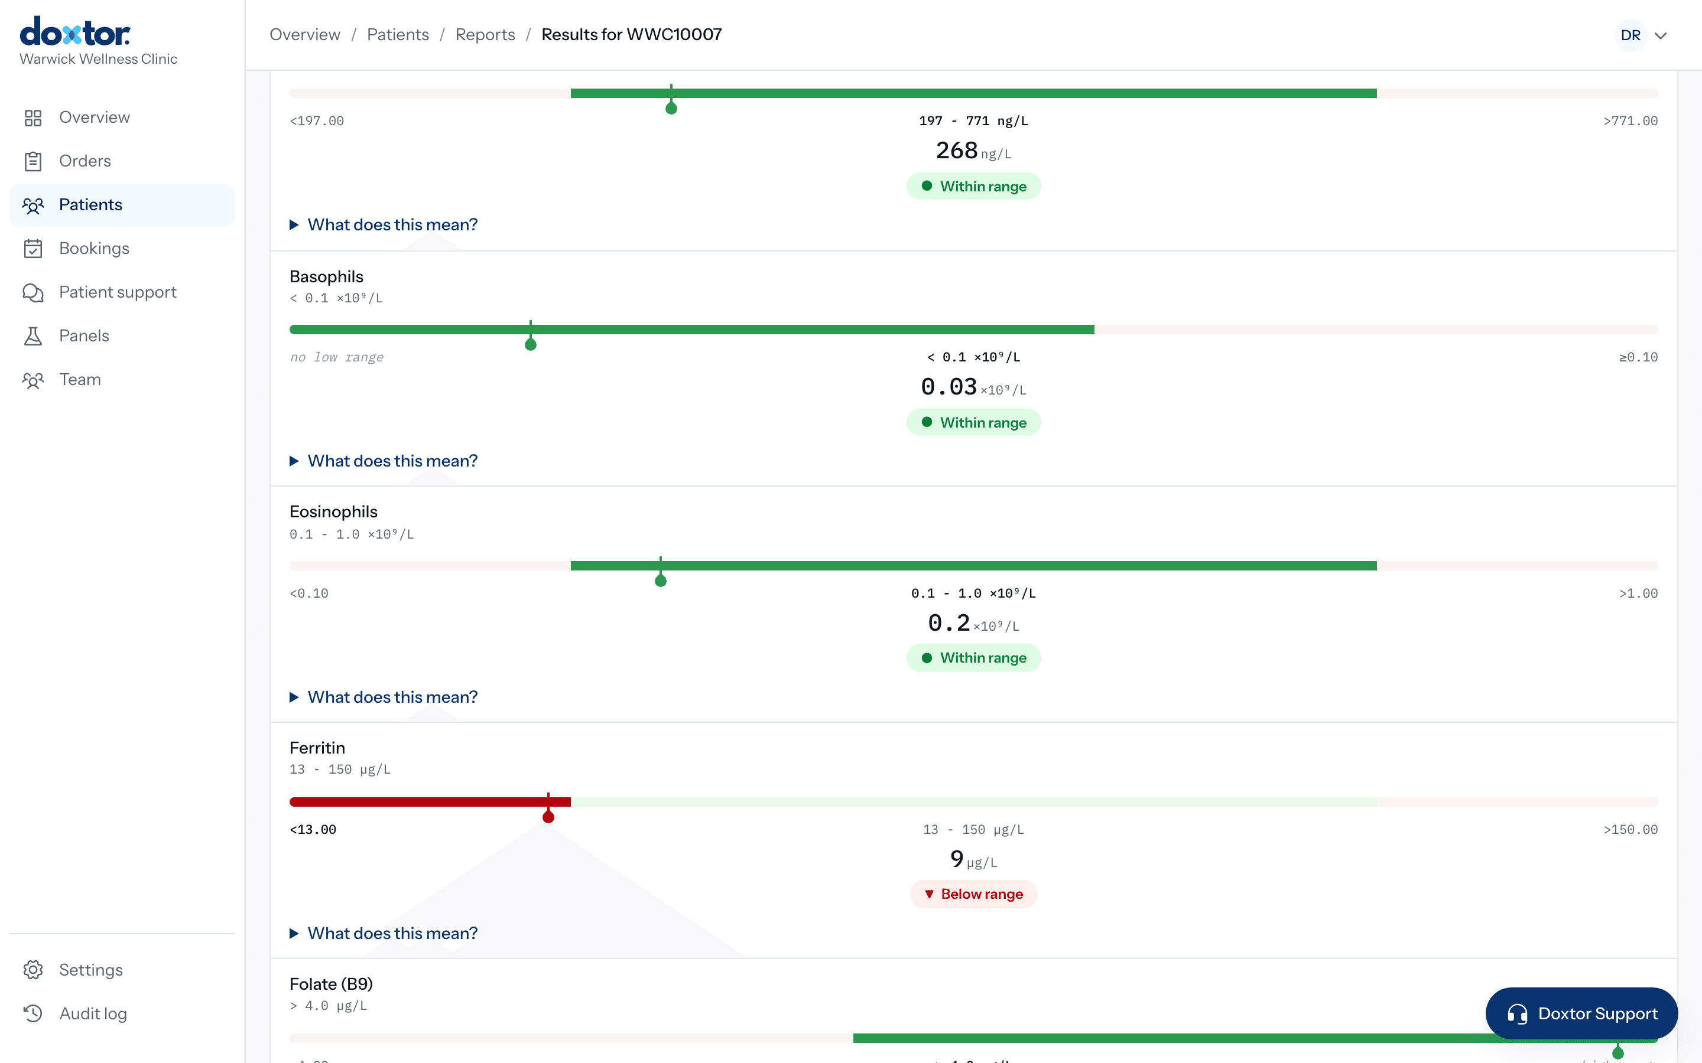
Task: Click the Reports breadcrumb link
Action: (485, 34)
